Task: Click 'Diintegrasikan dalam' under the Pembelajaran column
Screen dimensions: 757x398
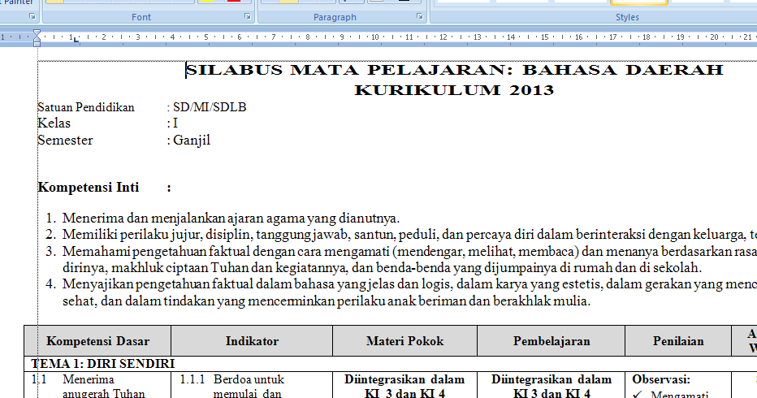Action: 552,379
